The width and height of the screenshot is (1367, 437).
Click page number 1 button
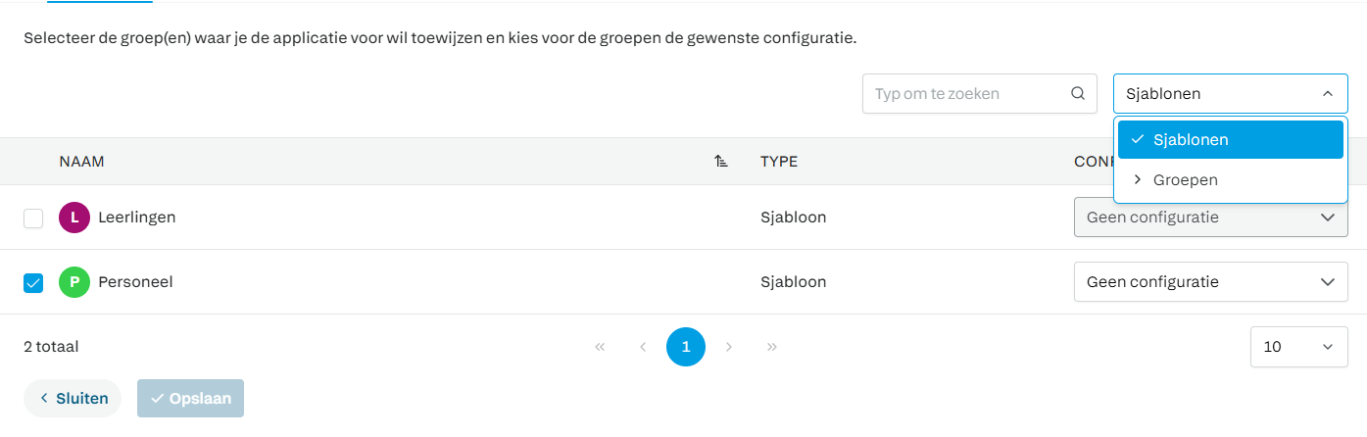tap(686, 347)
